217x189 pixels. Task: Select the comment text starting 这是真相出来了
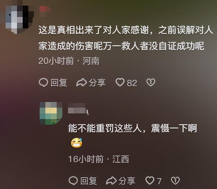coord(126,38)
